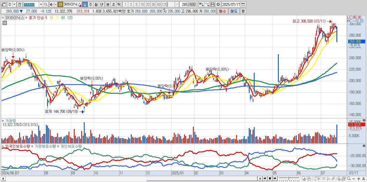Expand the speaker options dropdown arrow
The width and height of the screenshot is (367, 182).
(x=55, y=4)
